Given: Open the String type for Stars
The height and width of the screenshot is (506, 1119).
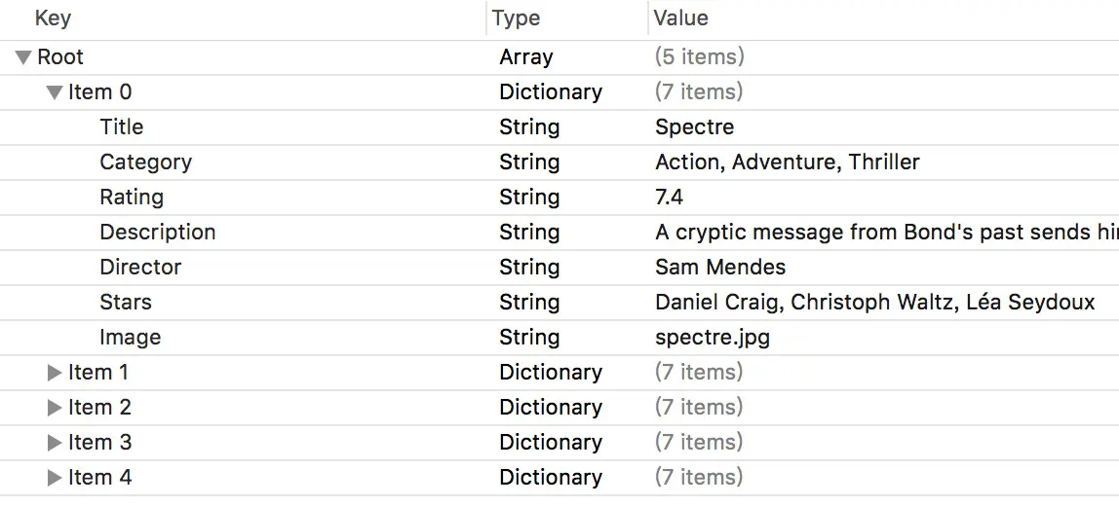Looking at the screenshot, I should [529, 303].
